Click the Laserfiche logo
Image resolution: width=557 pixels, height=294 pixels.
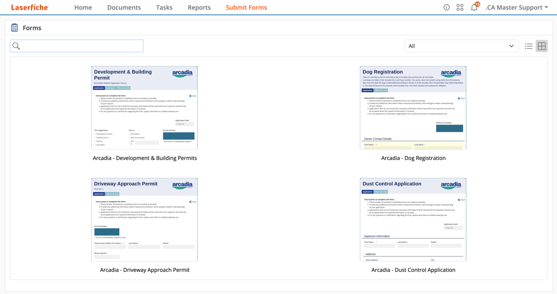click(30, 7)
